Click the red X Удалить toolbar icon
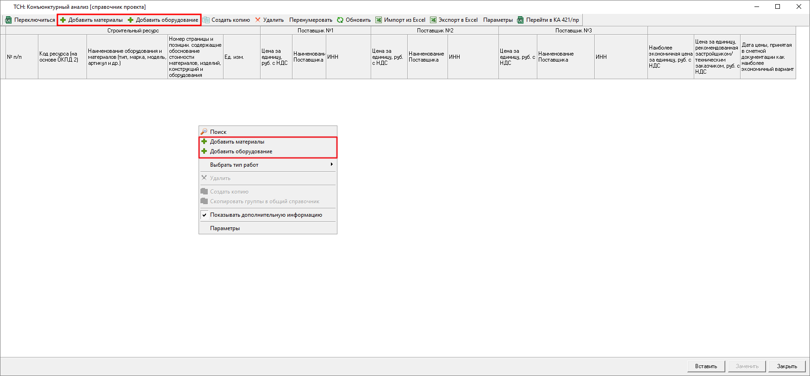Image resolution: width=810 pixels, height=376 pixels. click(x=258, y=20)
